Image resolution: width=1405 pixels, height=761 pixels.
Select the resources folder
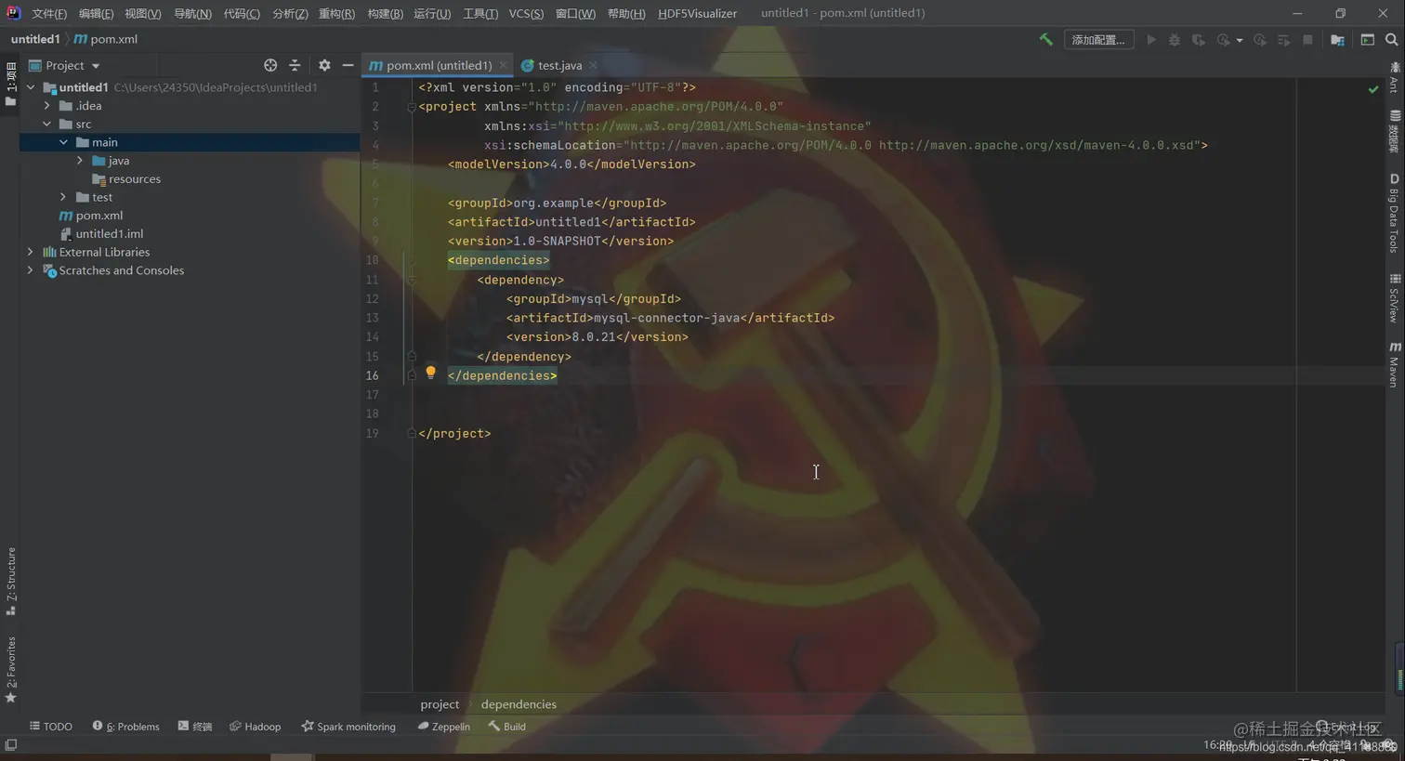[x=126, y=179]
